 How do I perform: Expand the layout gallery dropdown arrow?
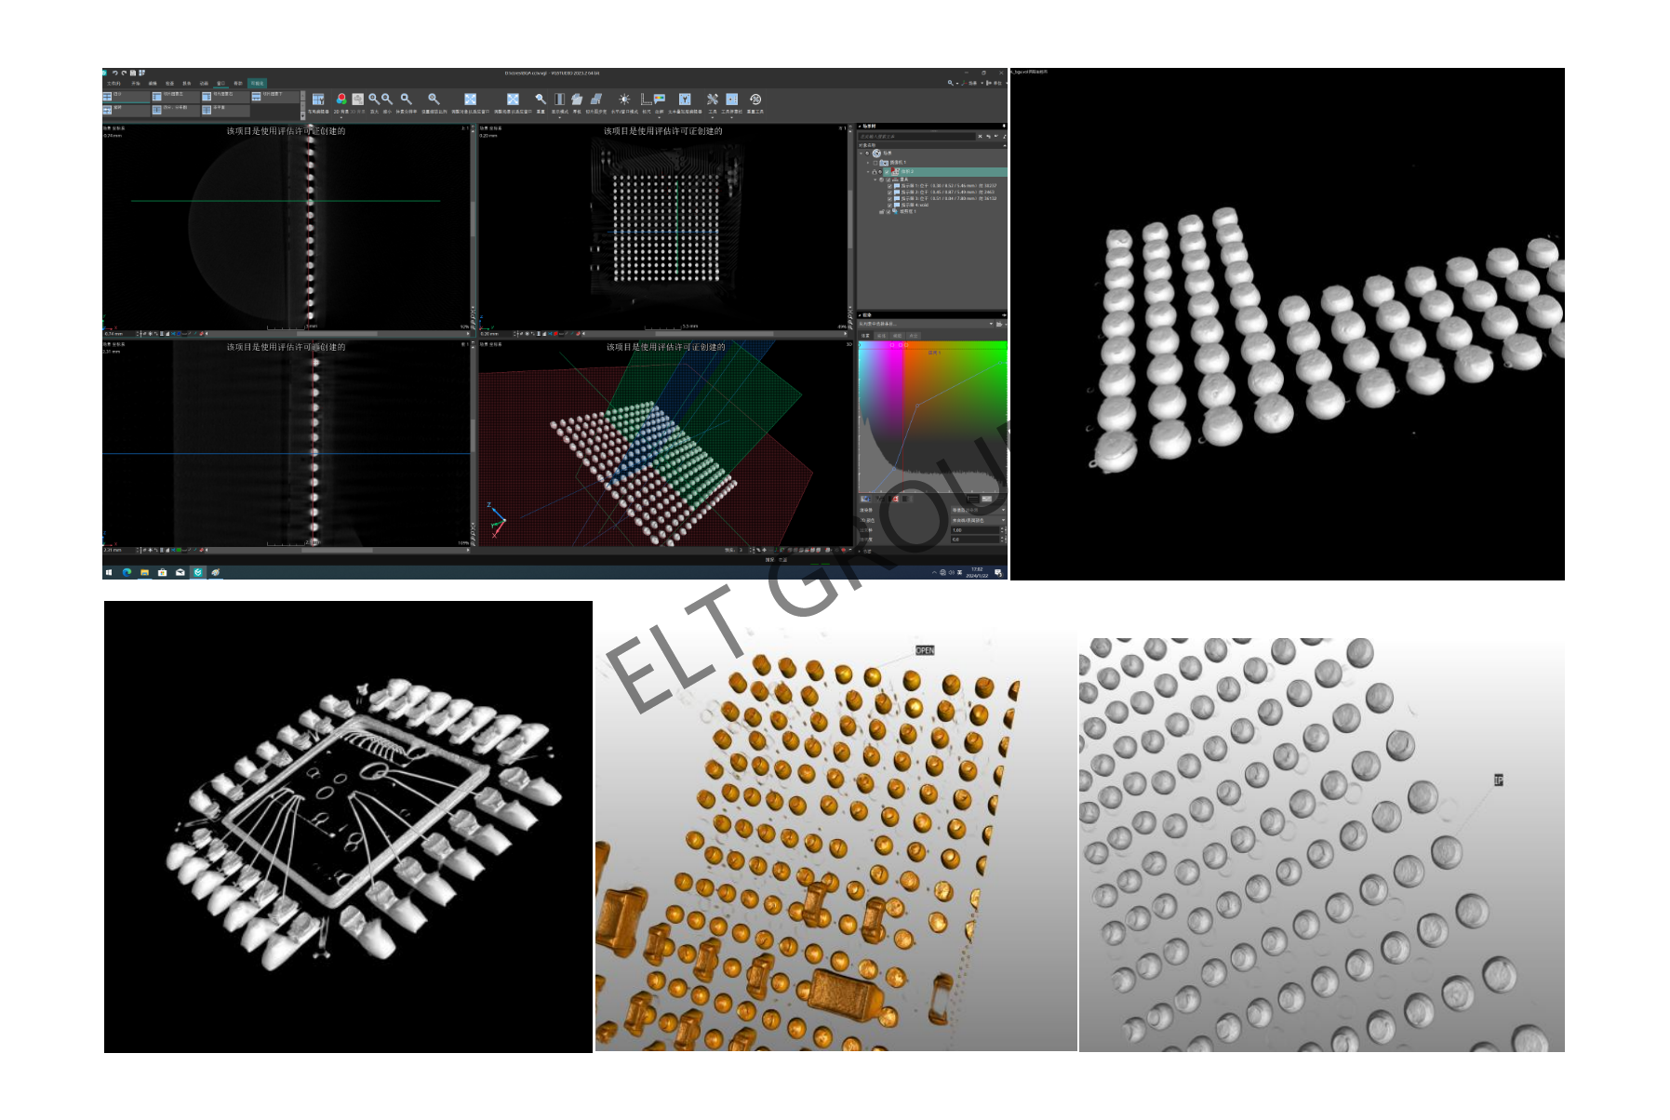tap(302, 114)
